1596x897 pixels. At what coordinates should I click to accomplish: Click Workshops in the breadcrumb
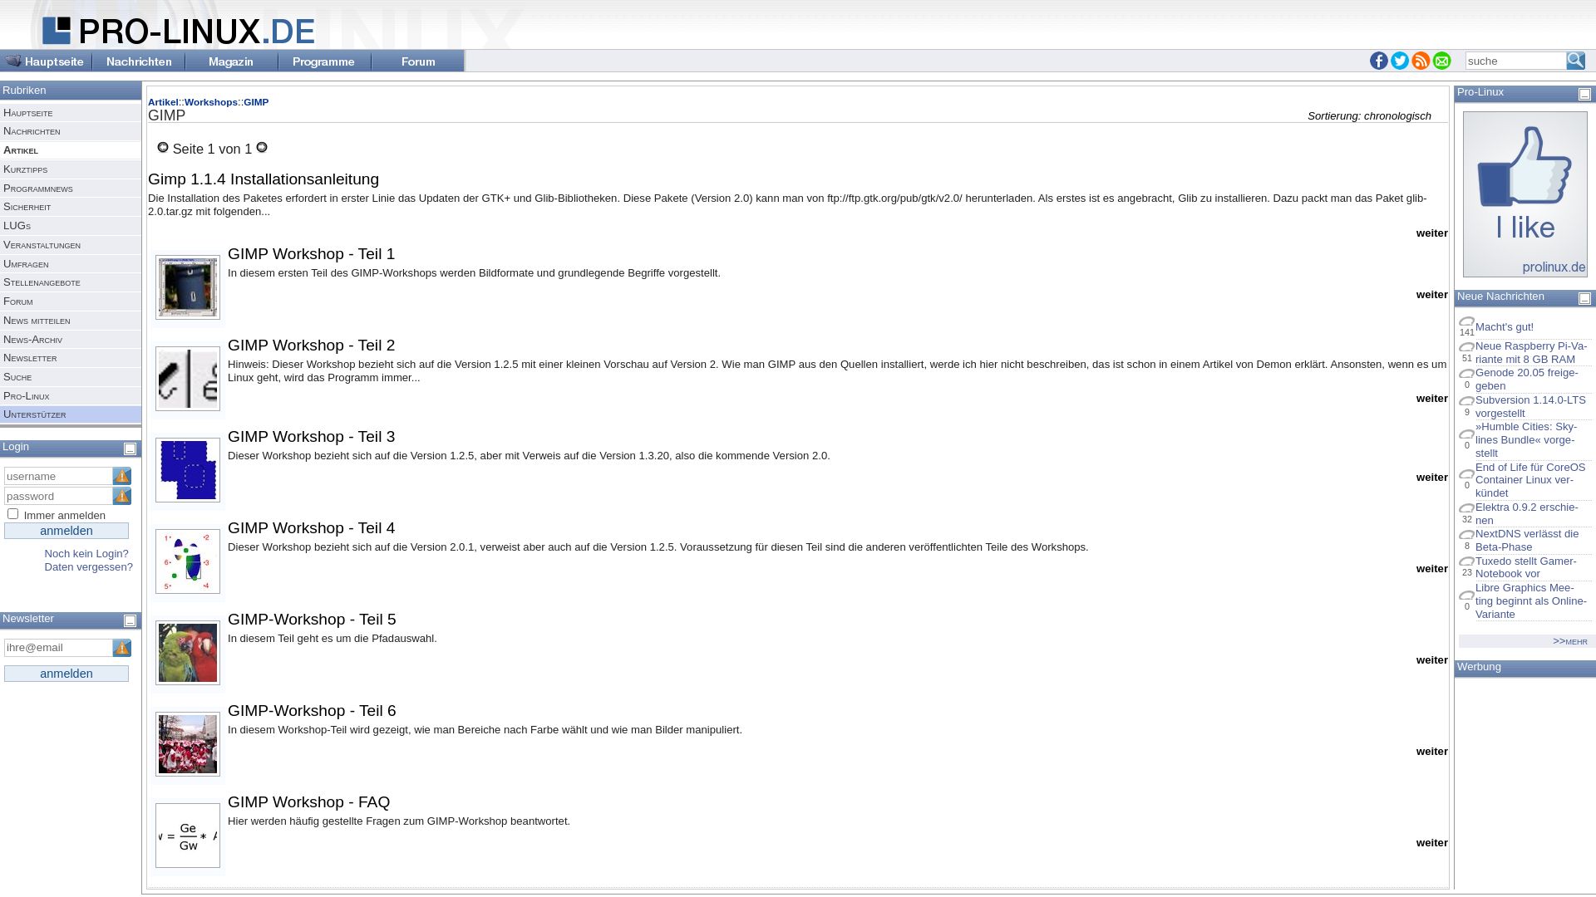(211, 102)
